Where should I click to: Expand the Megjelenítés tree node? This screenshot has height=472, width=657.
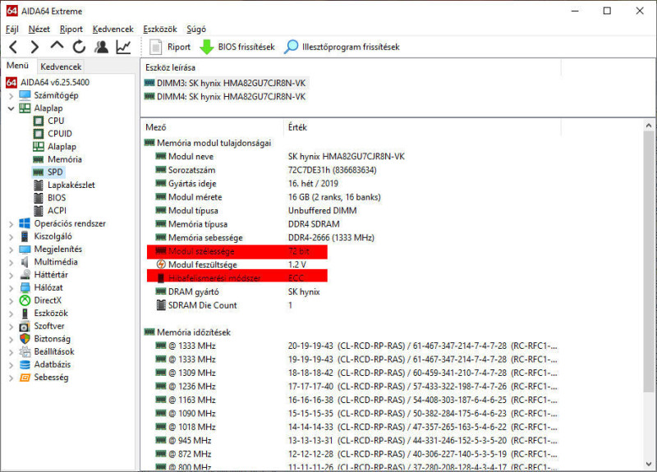click(11, 250)
